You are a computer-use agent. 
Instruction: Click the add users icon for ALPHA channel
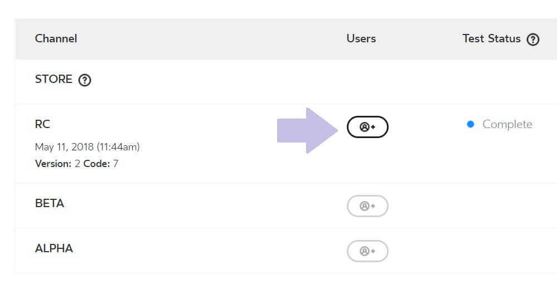tap(367, 251)
